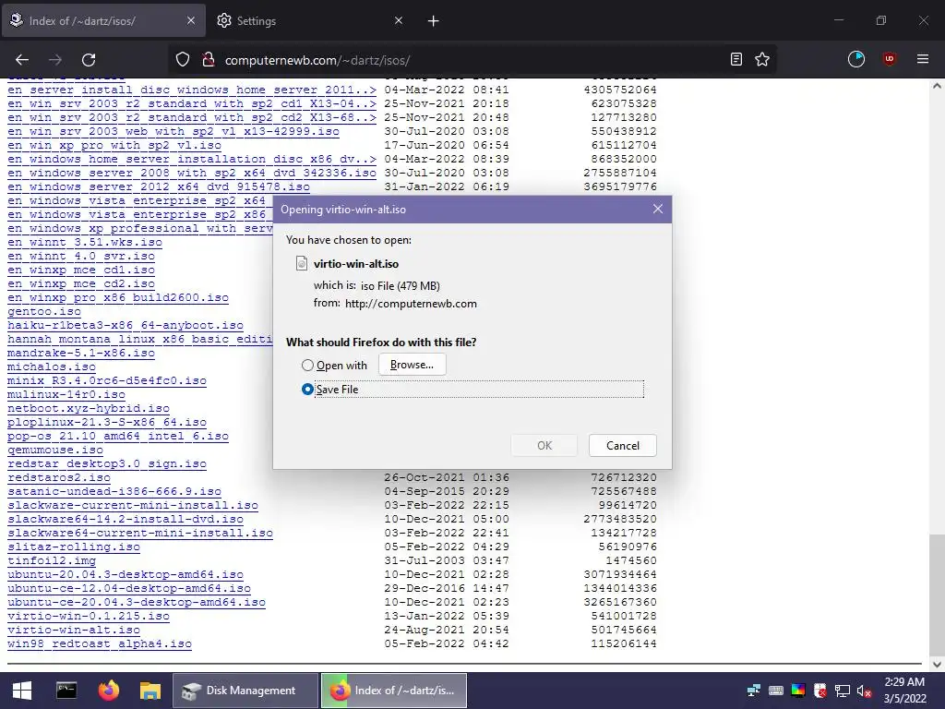The width and height of the screenshot is (945, 709).
Task: Click the slitaz-rolling.iso link
Action: coord(74,547)
